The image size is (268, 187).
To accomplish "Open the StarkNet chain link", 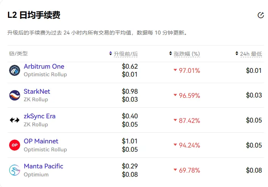I will (x=37, y=91).
